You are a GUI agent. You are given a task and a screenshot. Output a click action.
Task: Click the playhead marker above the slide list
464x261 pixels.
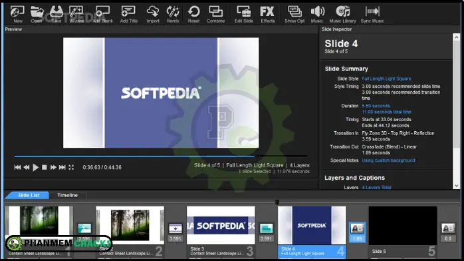(277, 202)
